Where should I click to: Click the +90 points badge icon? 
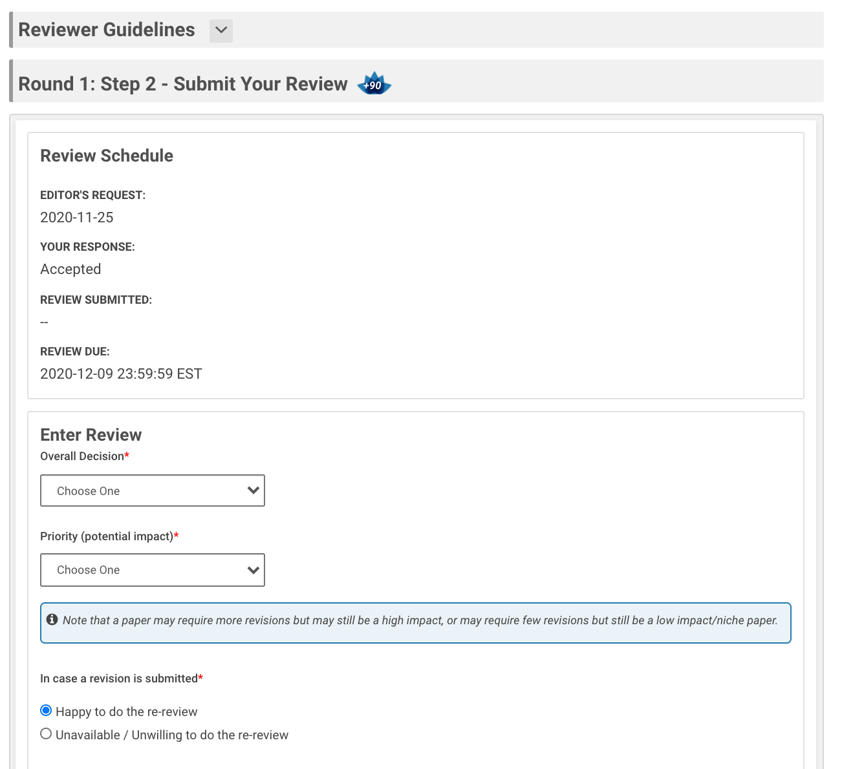click(x=374, y=84)
